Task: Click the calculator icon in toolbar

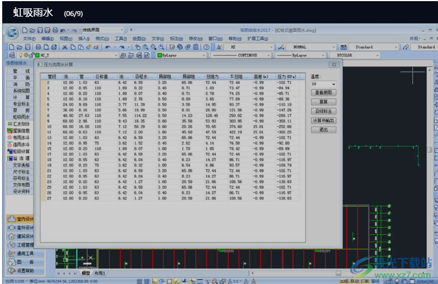Action: 196,47
